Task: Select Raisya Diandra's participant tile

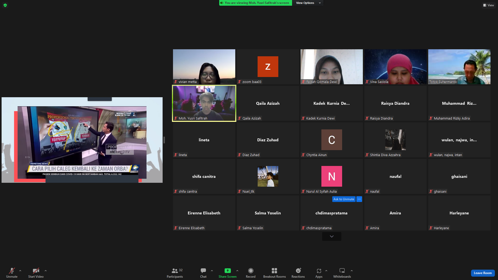Action: click(396, 103)
